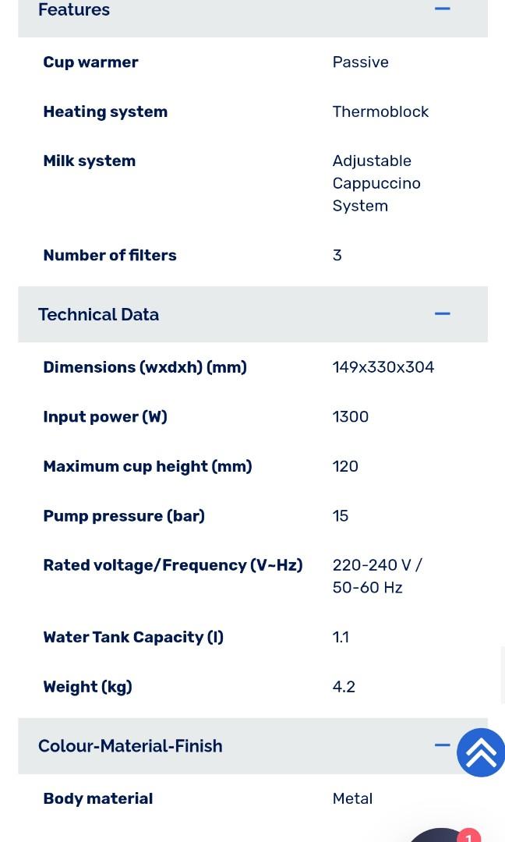Click the Number of filters label

coord(110,255)
